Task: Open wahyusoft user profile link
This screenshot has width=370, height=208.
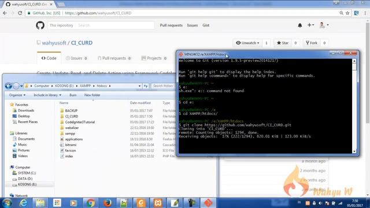Action: coord(54,43)
